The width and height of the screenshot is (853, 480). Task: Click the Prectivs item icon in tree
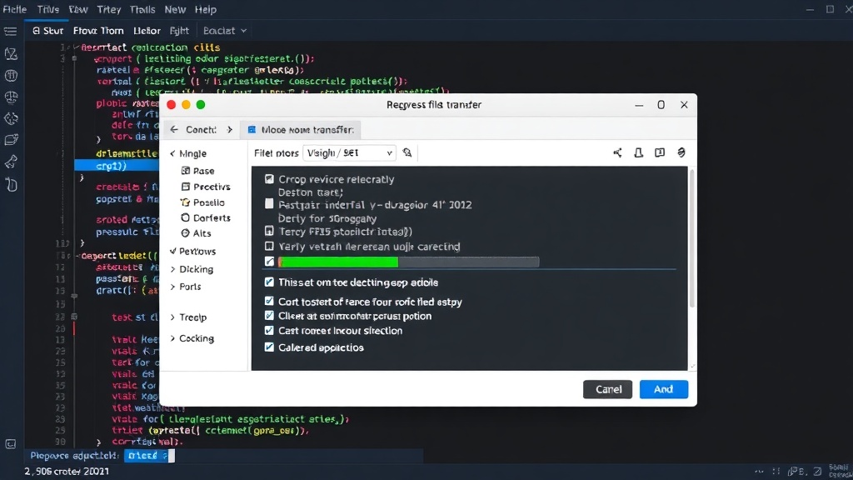click(186, 187)
